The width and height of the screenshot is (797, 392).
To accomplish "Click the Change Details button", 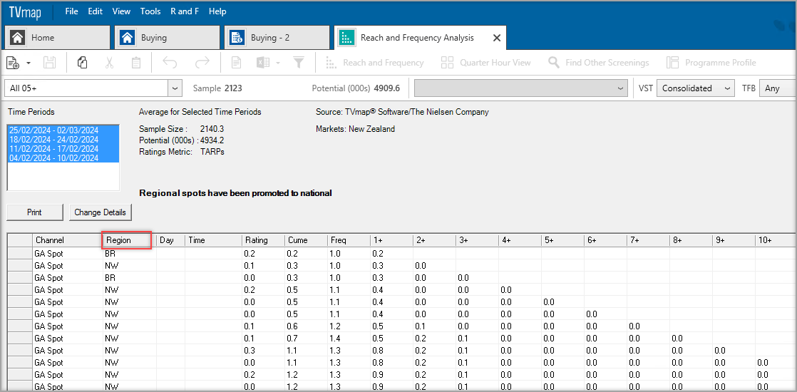I will [x=100, y=212].
